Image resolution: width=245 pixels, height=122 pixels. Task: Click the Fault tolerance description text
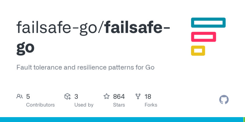point(85,67)
